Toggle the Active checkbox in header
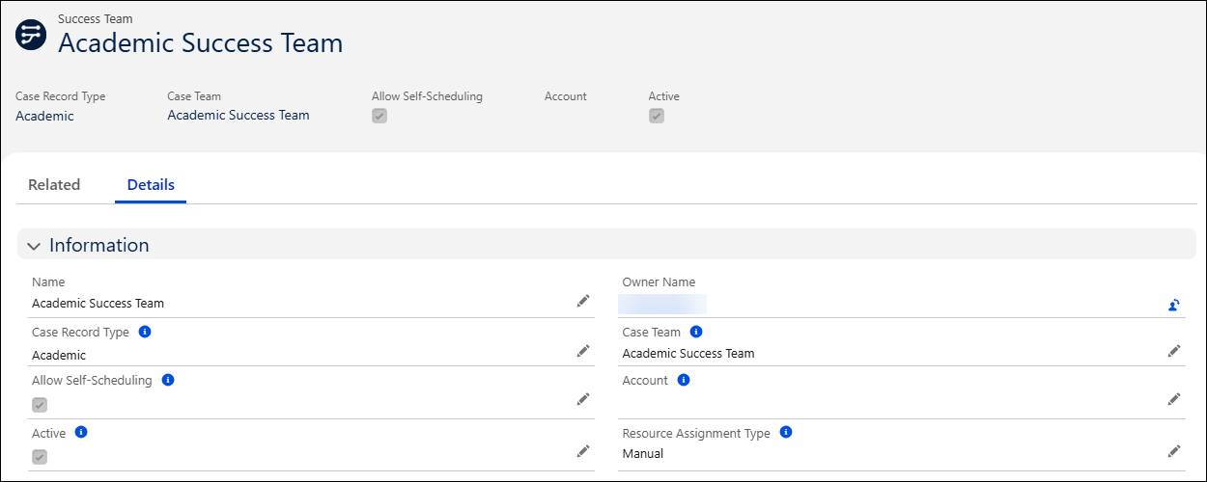Image resolution: width=1207 pixels, height=482 pixels. tap(657, 116)
